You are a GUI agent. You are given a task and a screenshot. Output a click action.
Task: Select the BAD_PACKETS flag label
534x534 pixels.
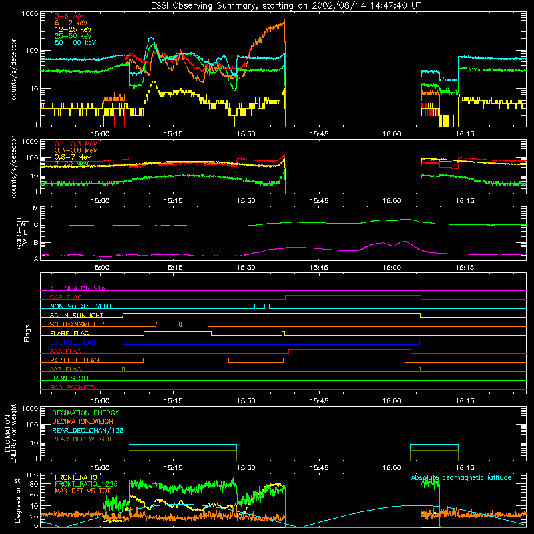pos(73,387)
